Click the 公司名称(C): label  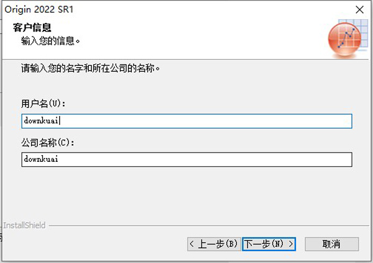point(48,143)
